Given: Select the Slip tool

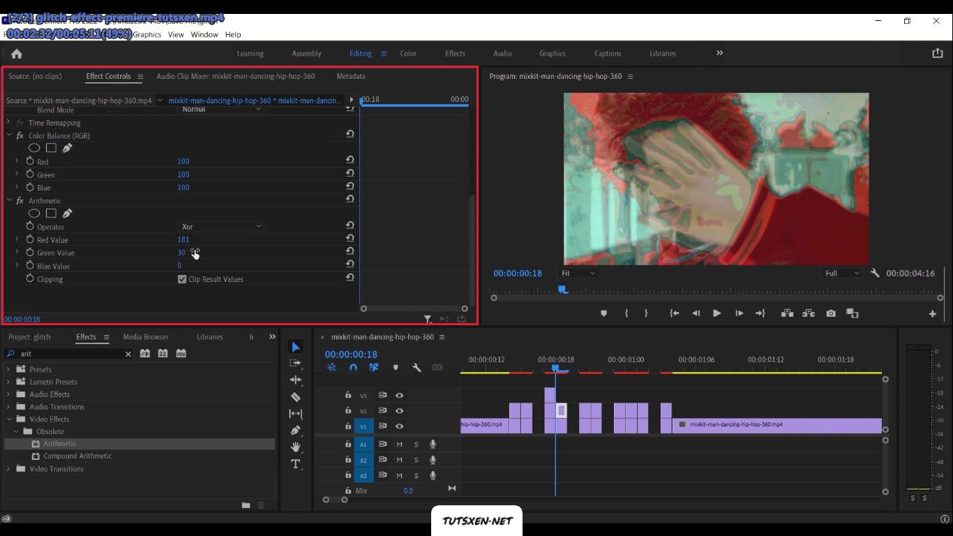Looking at the screenshot, I should click(x=295, y=414).
